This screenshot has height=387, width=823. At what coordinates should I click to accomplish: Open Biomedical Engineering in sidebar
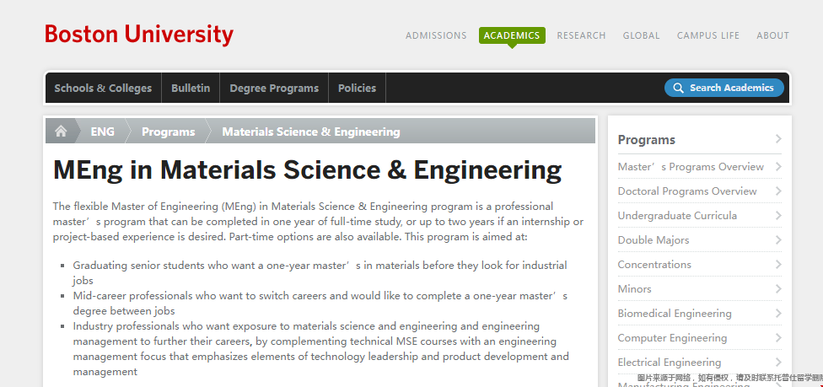coord(675,314)
